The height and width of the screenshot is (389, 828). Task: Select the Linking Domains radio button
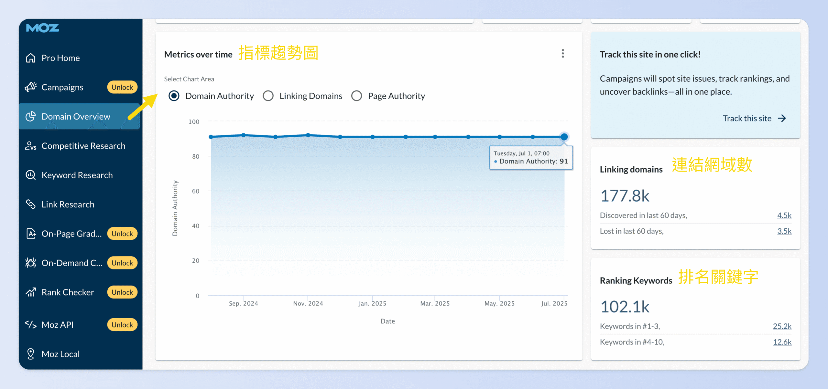click(268, 96)
